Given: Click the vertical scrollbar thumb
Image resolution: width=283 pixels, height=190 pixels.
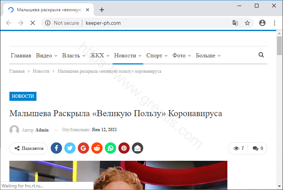Looking at the screenshot, I should [x=279, y=46].
